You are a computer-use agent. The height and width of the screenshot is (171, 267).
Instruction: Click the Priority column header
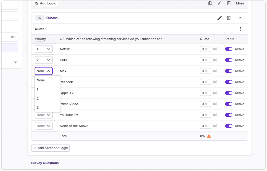[40, 39]
